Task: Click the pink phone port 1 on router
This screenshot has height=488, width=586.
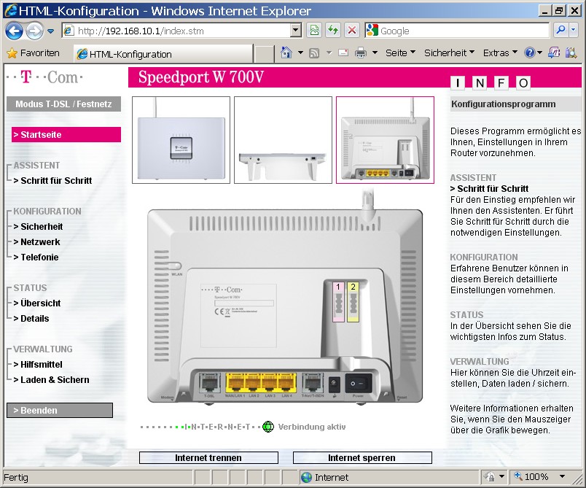Action: tap(338, 302)
